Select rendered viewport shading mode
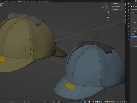The height and width of the screenshot is (103, 137). [101, 102]
